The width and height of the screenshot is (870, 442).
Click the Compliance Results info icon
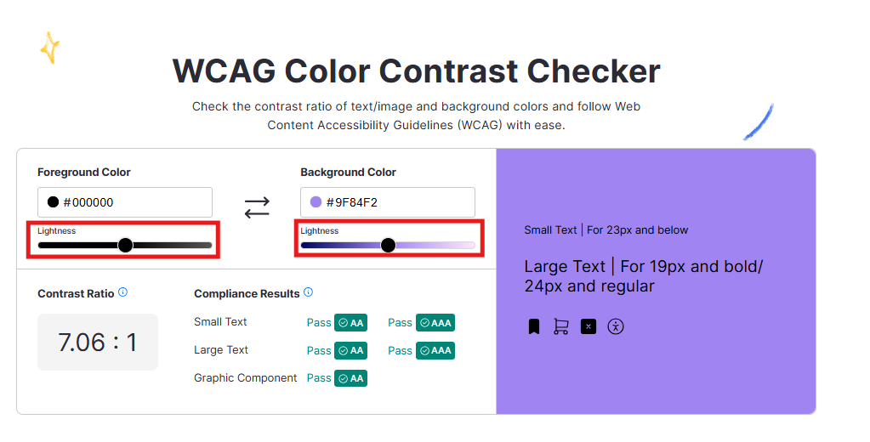308,292
